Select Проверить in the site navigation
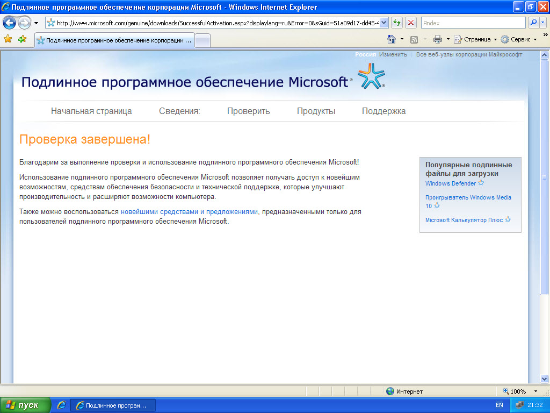This screenshot has height=413, width=550. point(248,111)
